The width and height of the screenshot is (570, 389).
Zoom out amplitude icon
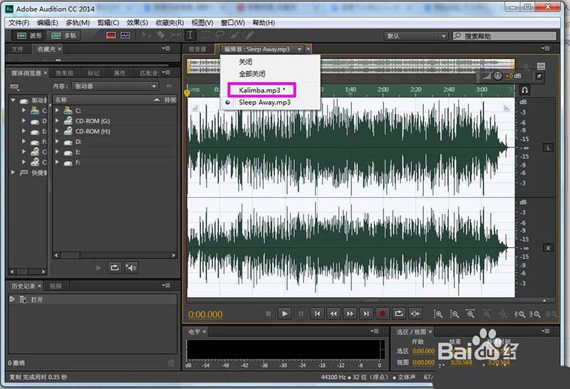455,314
